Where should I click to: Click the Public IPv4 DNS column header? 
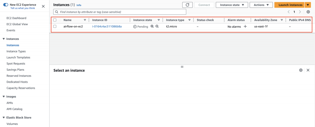[x=300, y=20]
